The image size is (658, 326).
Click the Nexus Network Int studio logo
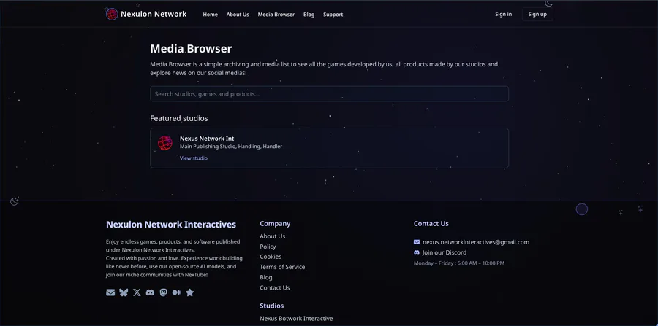pos(165,143)
